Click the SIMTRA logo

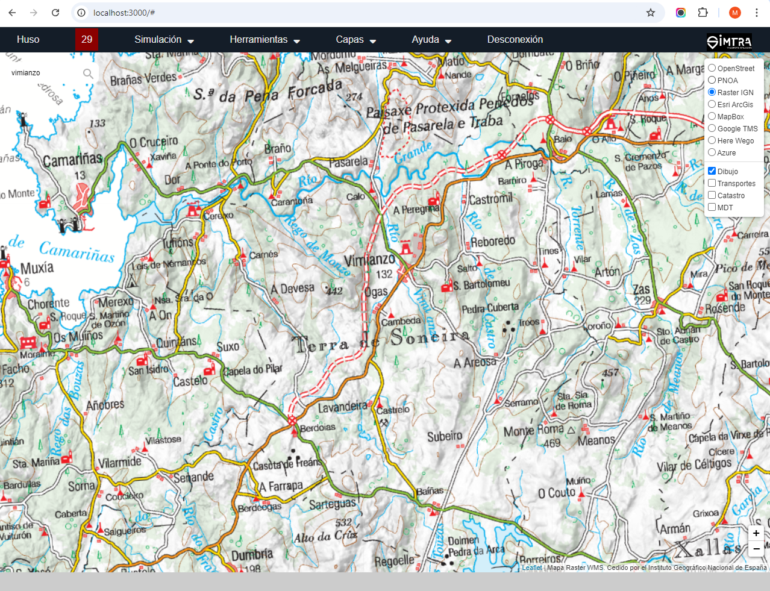(x=729, y=42)
